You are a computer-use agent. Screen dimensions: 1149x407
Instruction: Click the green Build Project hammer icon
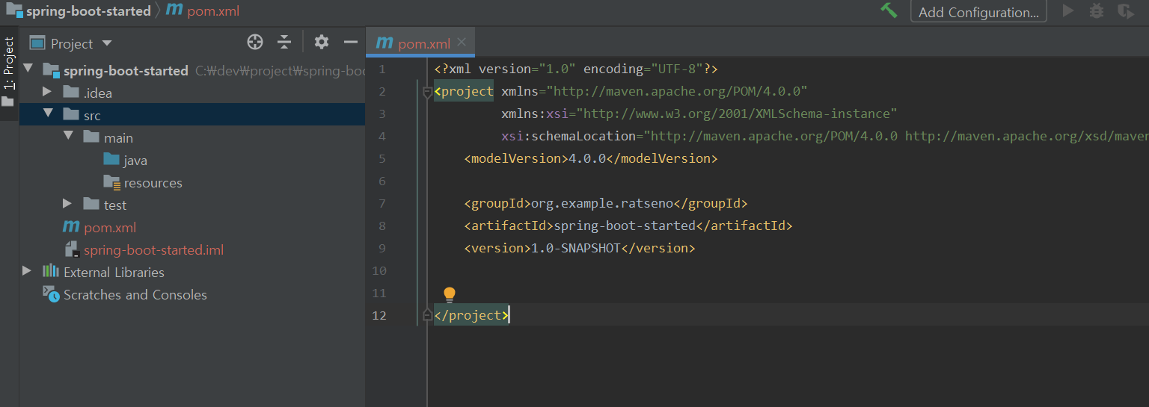[x=889, y=10]
